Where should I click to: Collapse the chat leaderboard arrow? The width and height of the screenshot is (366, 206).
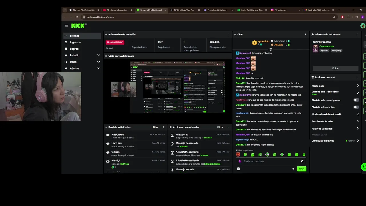[271, 49]
